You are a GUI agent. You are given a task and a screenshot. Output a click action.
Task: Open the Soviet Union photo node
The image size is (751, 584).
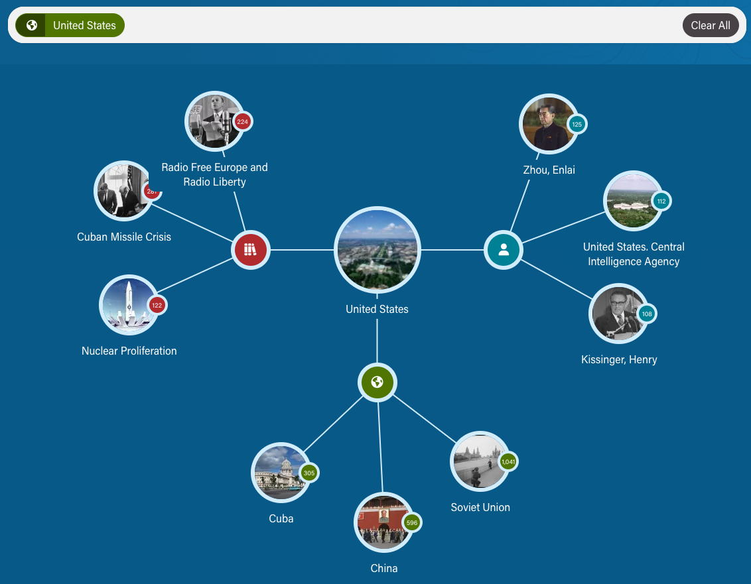pyautogui.click(x=480, y=461)
